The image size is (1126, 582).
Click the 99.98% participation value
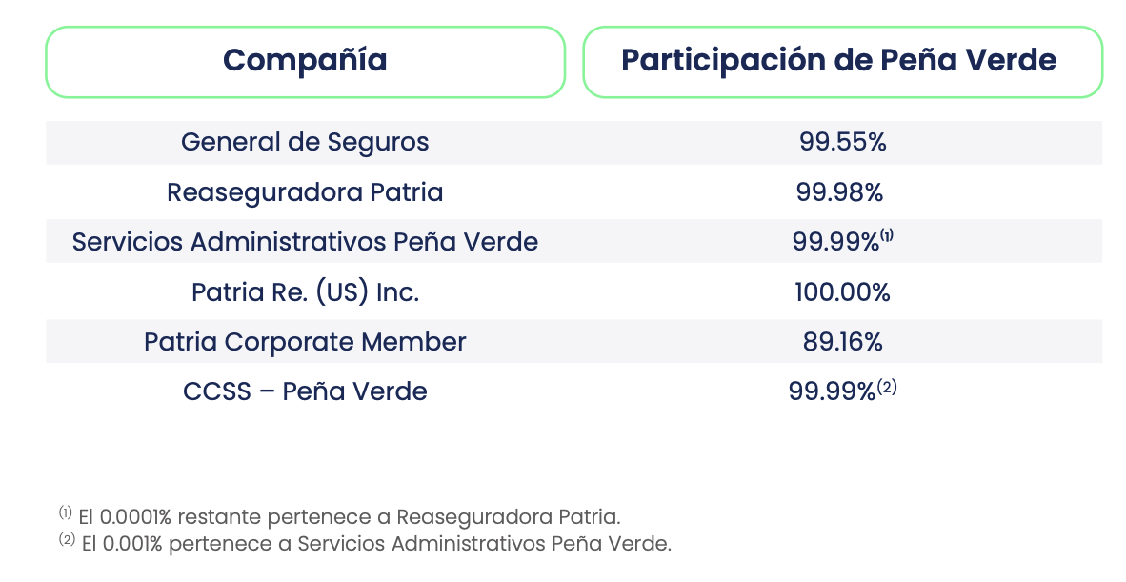click(x=839, y=192)
